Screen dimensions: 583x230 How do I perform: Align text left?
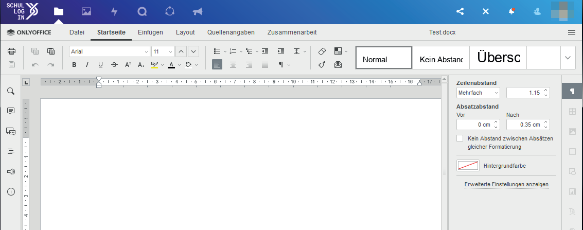coord(218,65)
